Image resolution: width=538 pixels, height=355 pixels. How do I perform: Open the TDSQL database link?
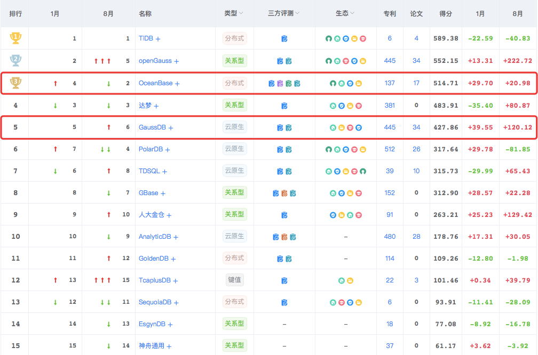point(149,171)
